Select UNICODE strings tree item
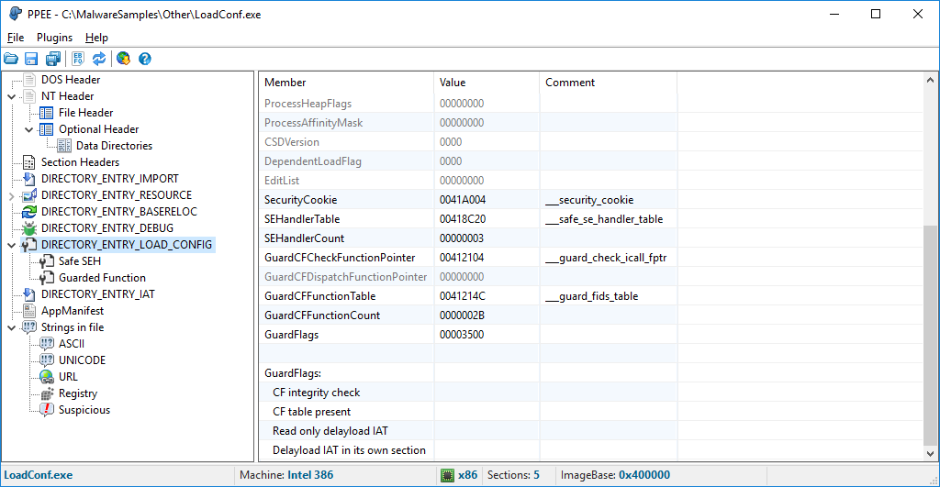The image size is (940, 487). [82, 360]
